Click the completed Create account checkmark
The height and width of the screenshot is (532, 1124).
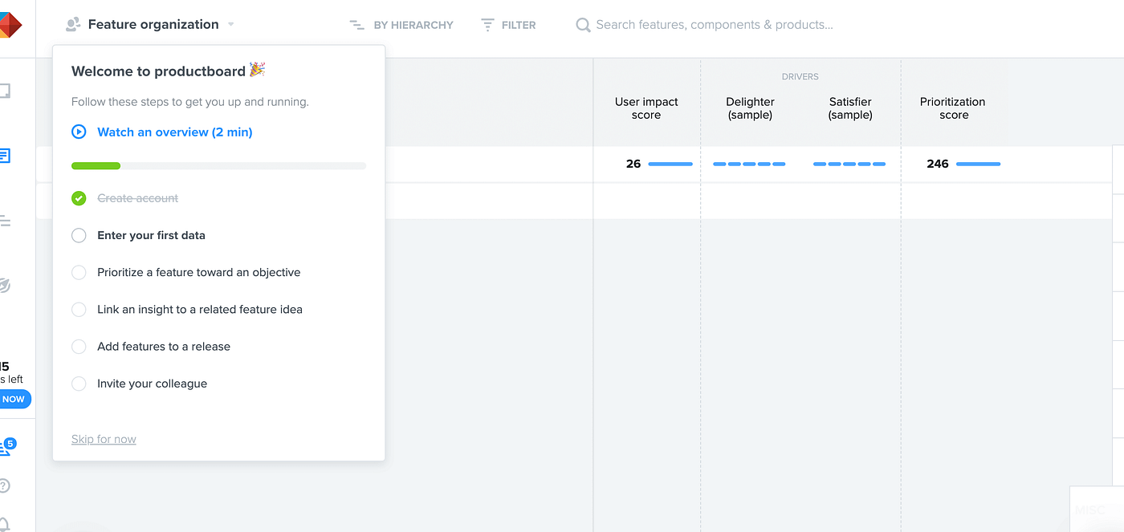coord(79,198)
